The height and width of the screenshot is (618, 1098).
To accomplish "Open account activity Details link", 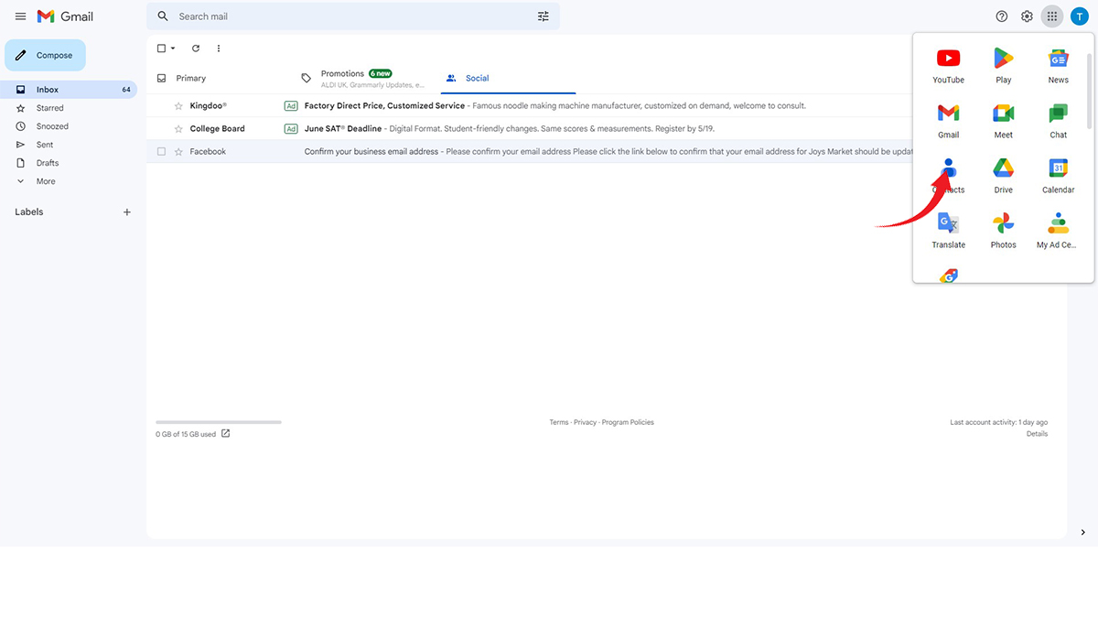I will (1037, 434).
